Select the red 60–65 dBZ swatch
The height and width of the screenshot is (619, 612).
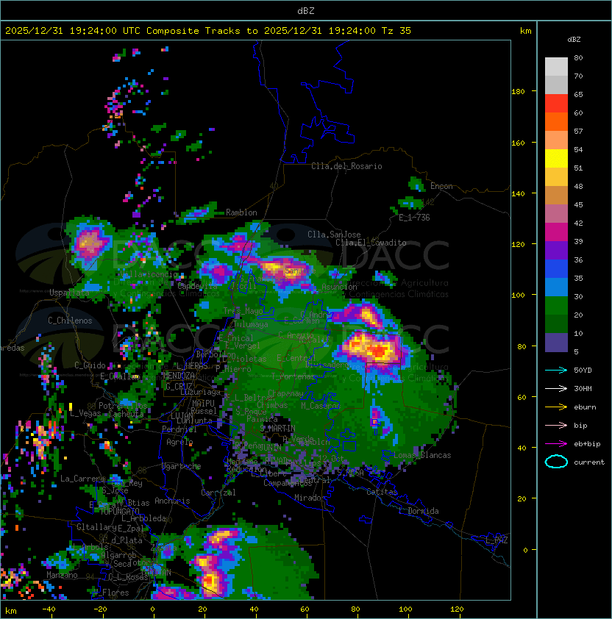[556, 103]
